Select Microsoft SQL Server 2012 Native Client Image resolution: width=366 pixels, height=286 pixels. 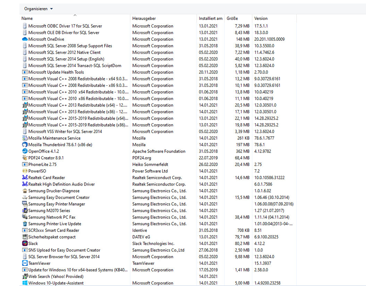click(64, 52)
